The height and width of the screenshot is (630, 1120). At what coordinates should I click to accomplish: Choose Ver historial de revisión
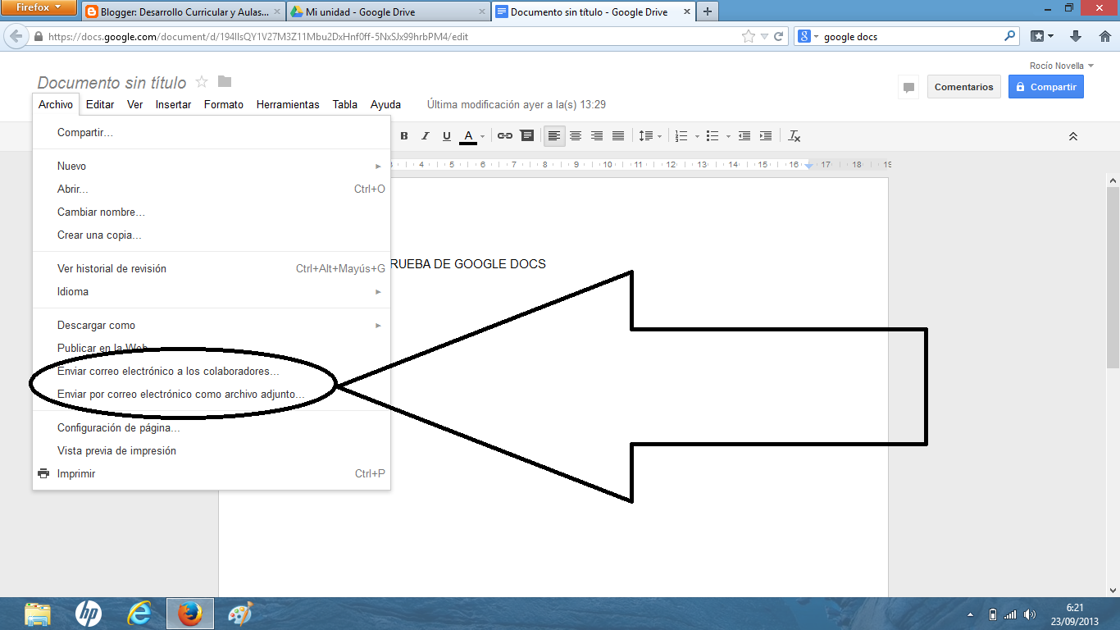pyautogui.click(x=212, y=268)
